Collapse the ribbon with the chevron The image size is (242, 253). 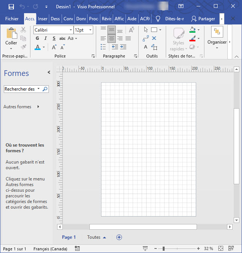click(x=236, y=56)
